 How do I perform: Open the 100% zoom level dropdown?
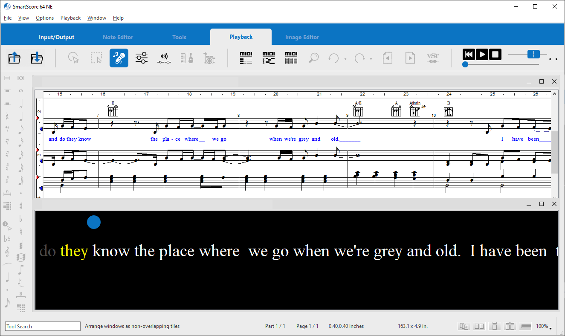tap(544, 326)
